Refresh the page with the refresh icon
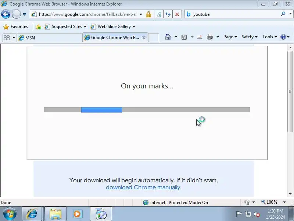294x221 pixels. tap(168, 14)
